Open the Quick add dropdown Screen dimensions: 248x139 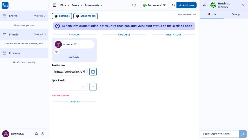click(69, 87)
